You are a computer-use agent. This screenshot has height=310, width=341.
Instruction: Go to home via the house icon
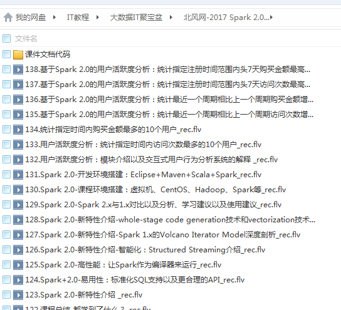coord(8,18)
